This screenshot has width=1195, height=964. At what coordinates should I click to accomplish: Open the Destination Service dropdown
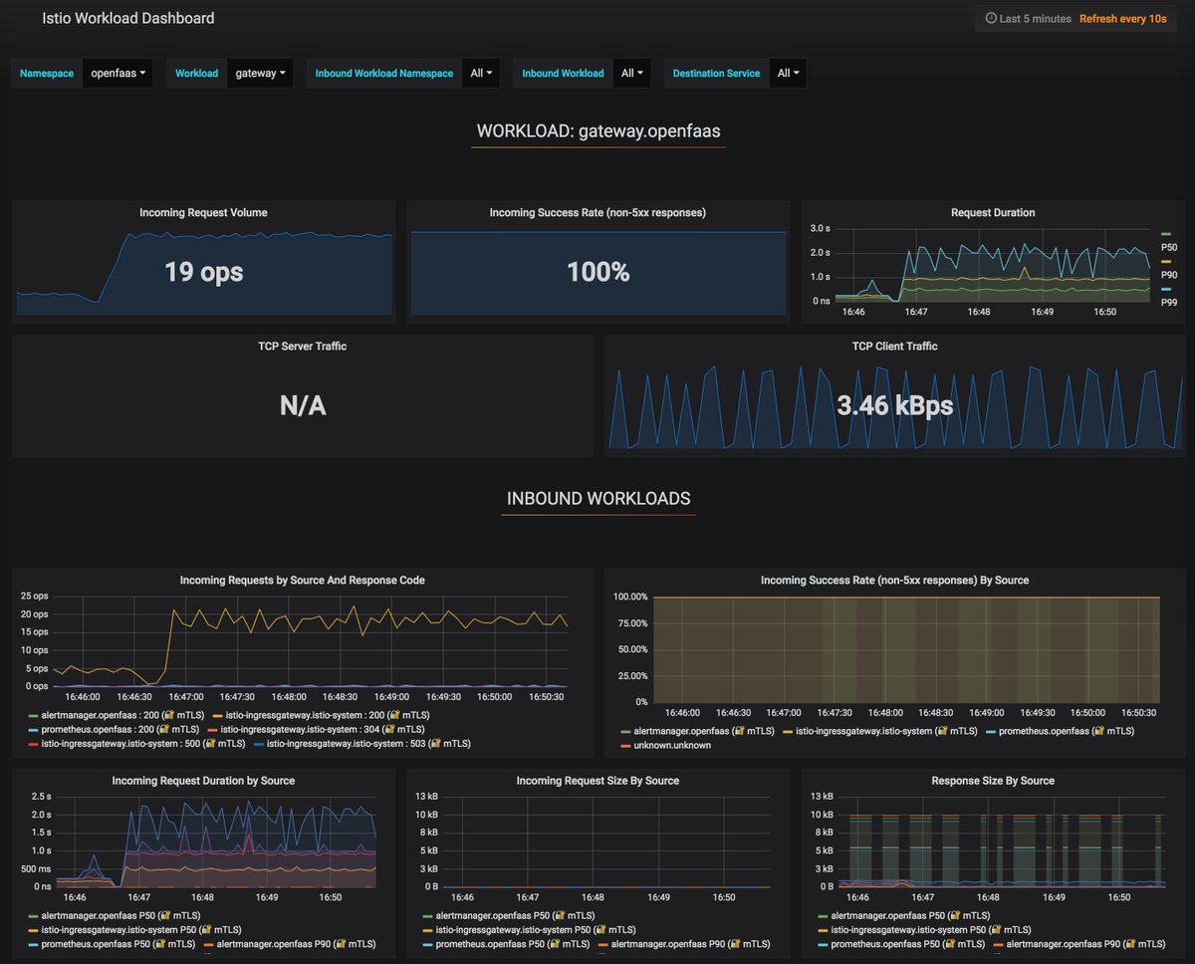(788, 73)
